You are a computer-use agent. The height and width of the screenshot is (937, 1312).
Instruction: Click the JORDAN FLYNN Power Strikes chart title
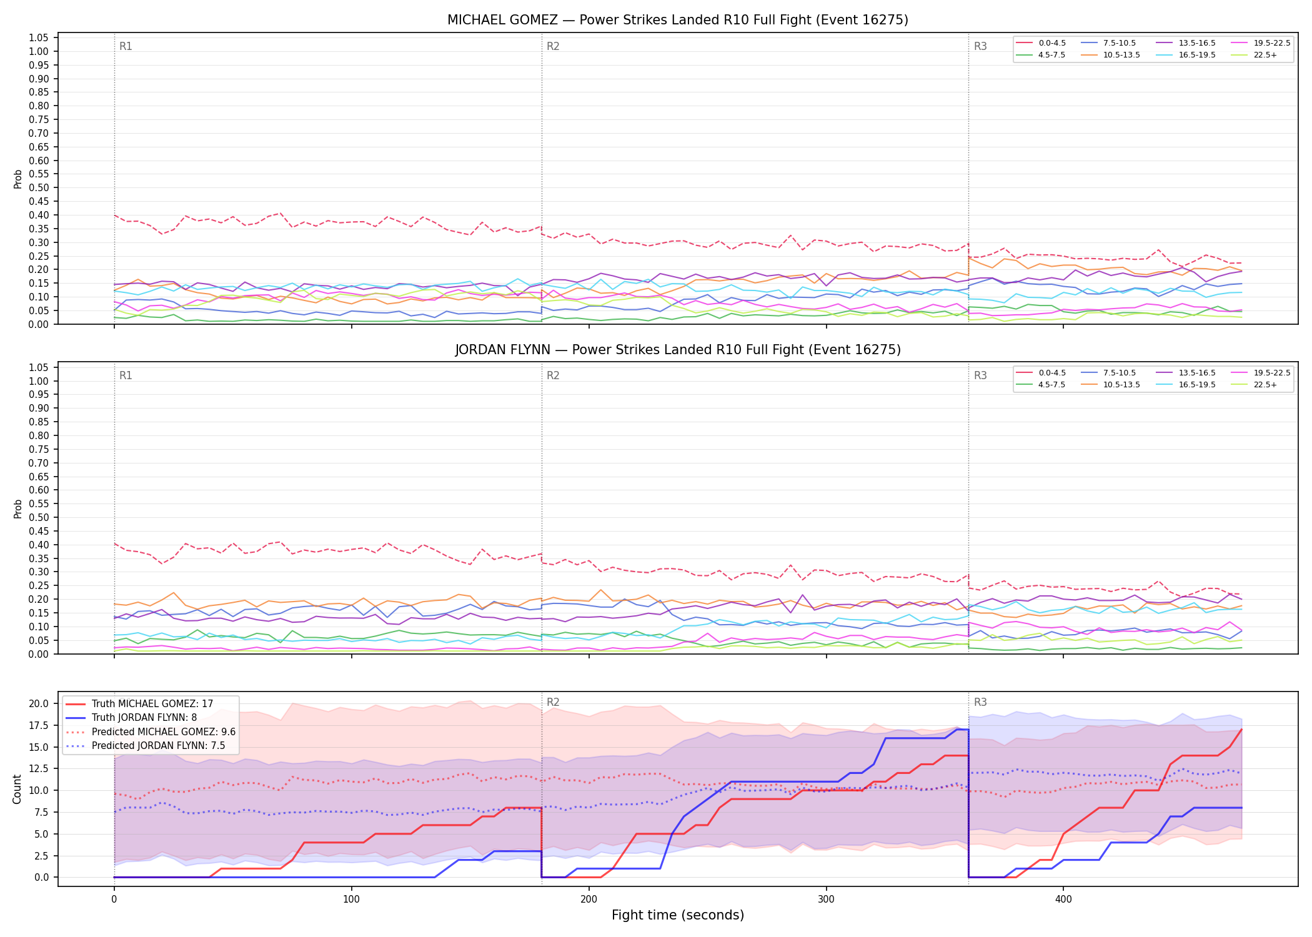(x=678, y=350)
